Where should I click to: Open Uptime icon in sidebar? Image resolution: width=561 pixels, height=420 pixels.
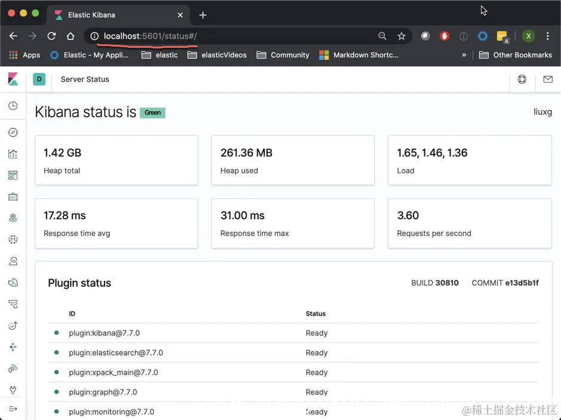(x=13, y=326)
